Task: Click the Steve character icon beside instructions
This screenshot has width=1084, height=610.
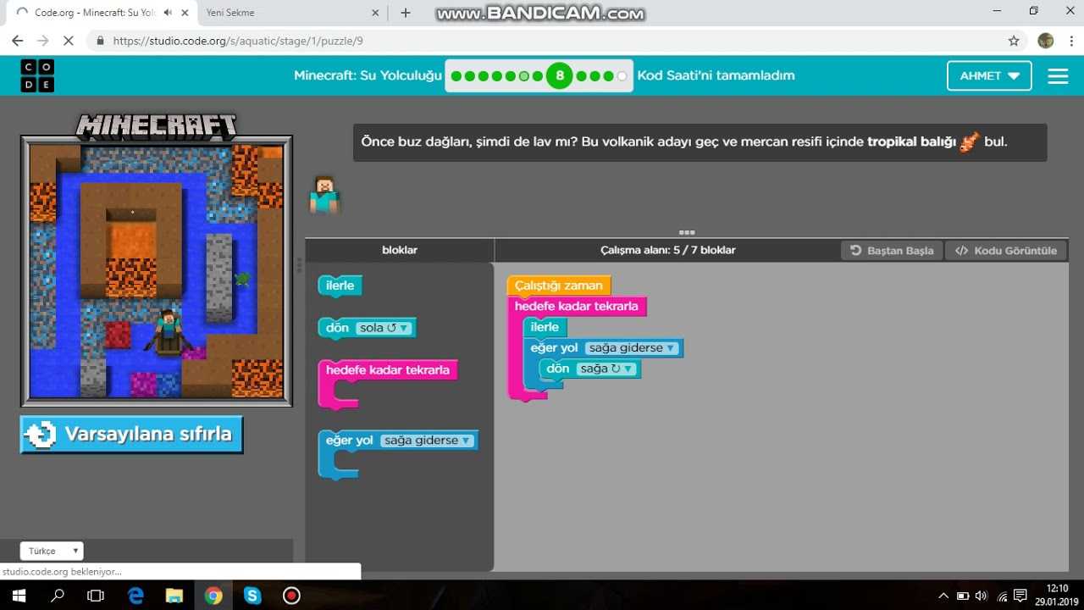Action: point(324,195)
